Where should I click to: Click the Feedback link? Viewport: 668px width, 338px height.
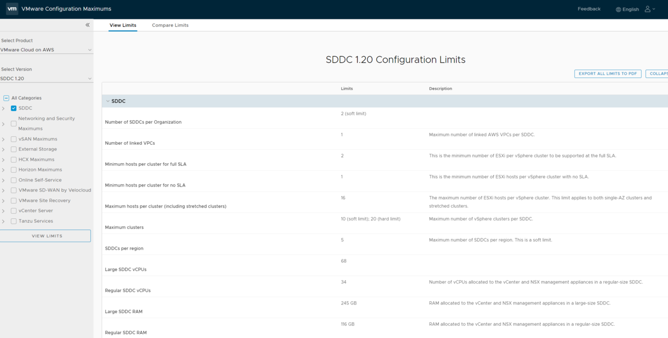[x=589, y=9]
